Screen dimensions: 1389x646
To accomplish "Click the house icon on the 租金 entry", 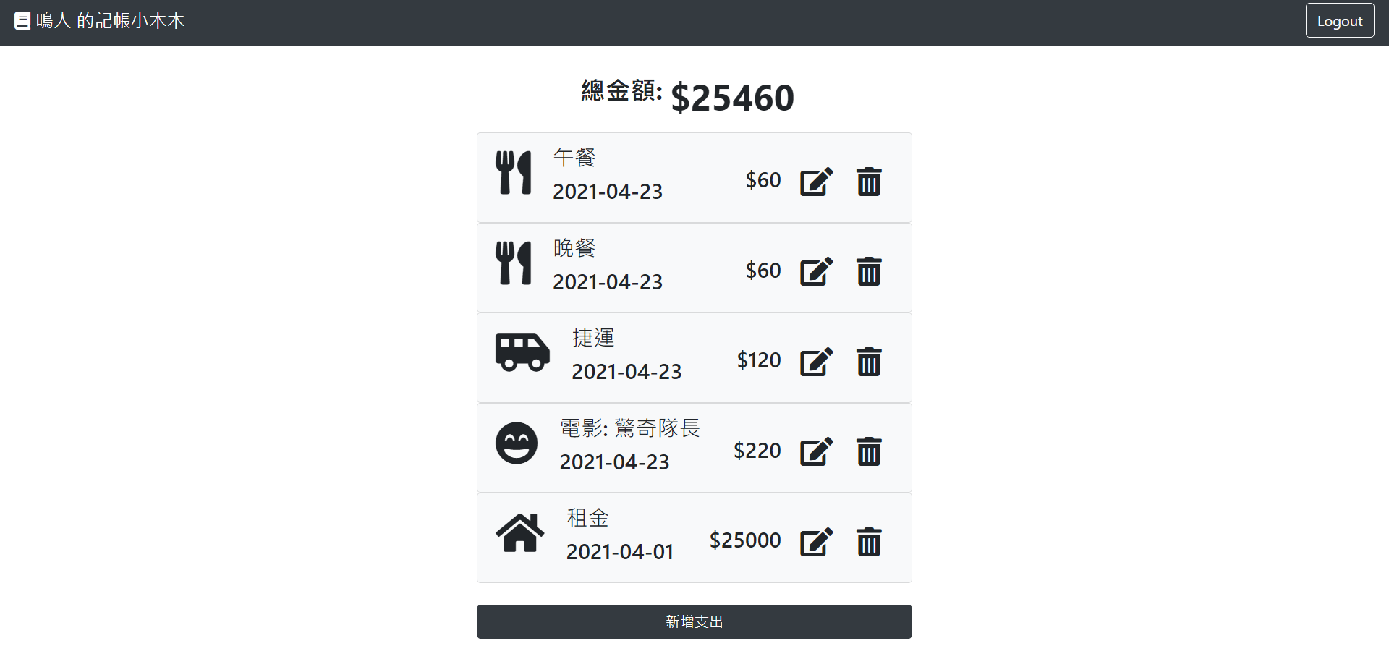I will [x=519, y=534].
